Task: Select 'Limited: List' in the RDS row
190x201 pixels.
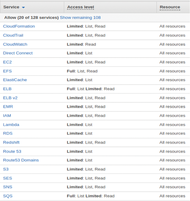Action: [79, 133]
